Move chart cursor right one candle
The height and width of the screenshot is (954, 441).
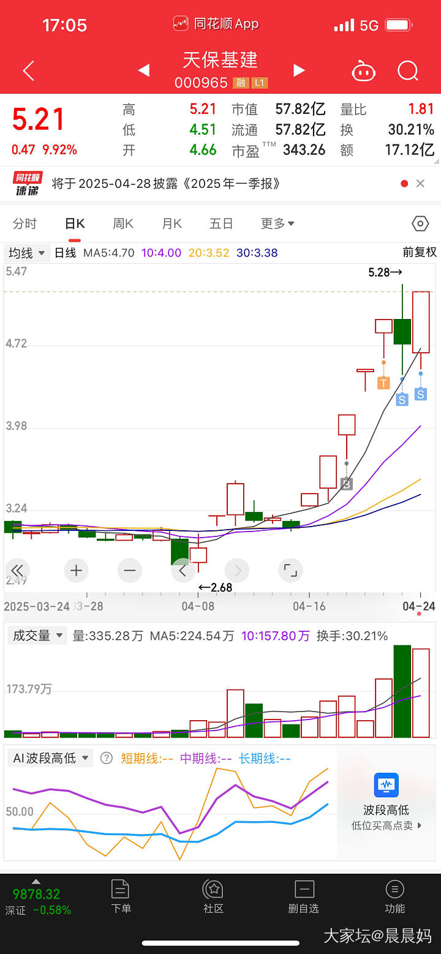coord(237,571)
